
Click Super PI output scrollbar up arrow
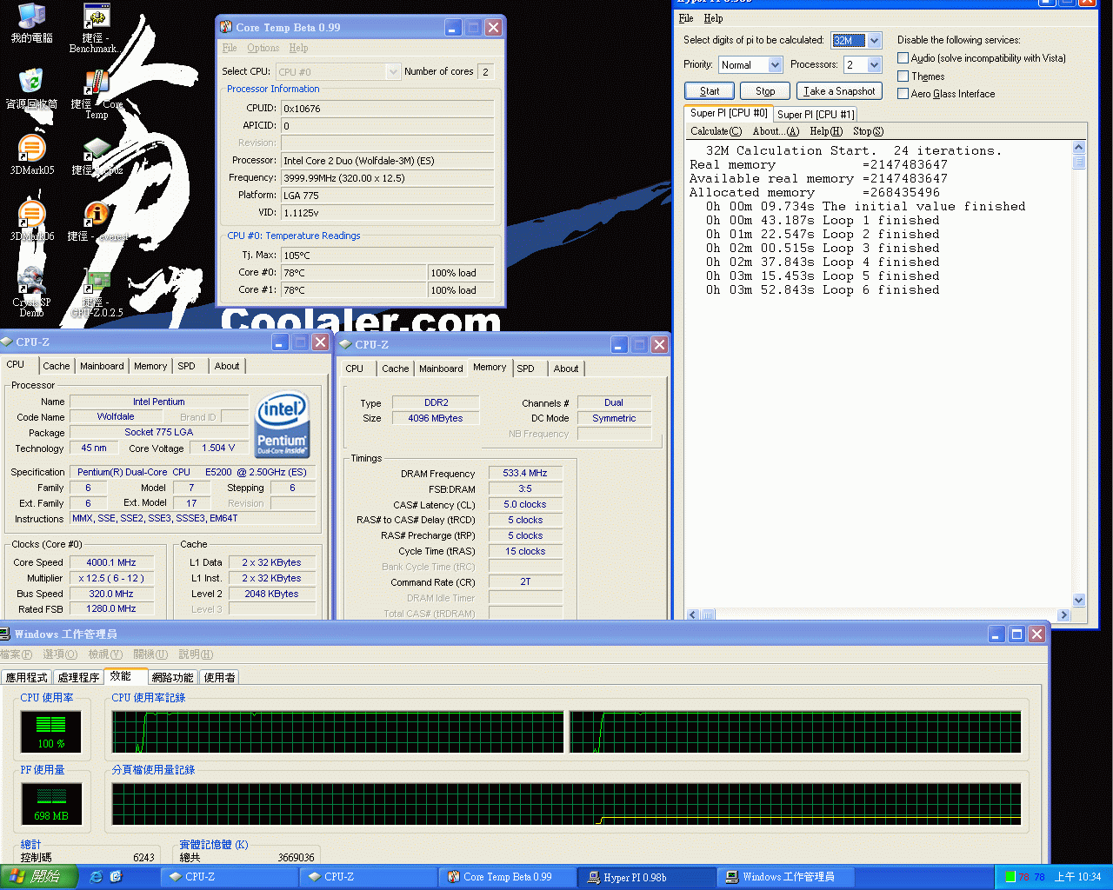1079,148
